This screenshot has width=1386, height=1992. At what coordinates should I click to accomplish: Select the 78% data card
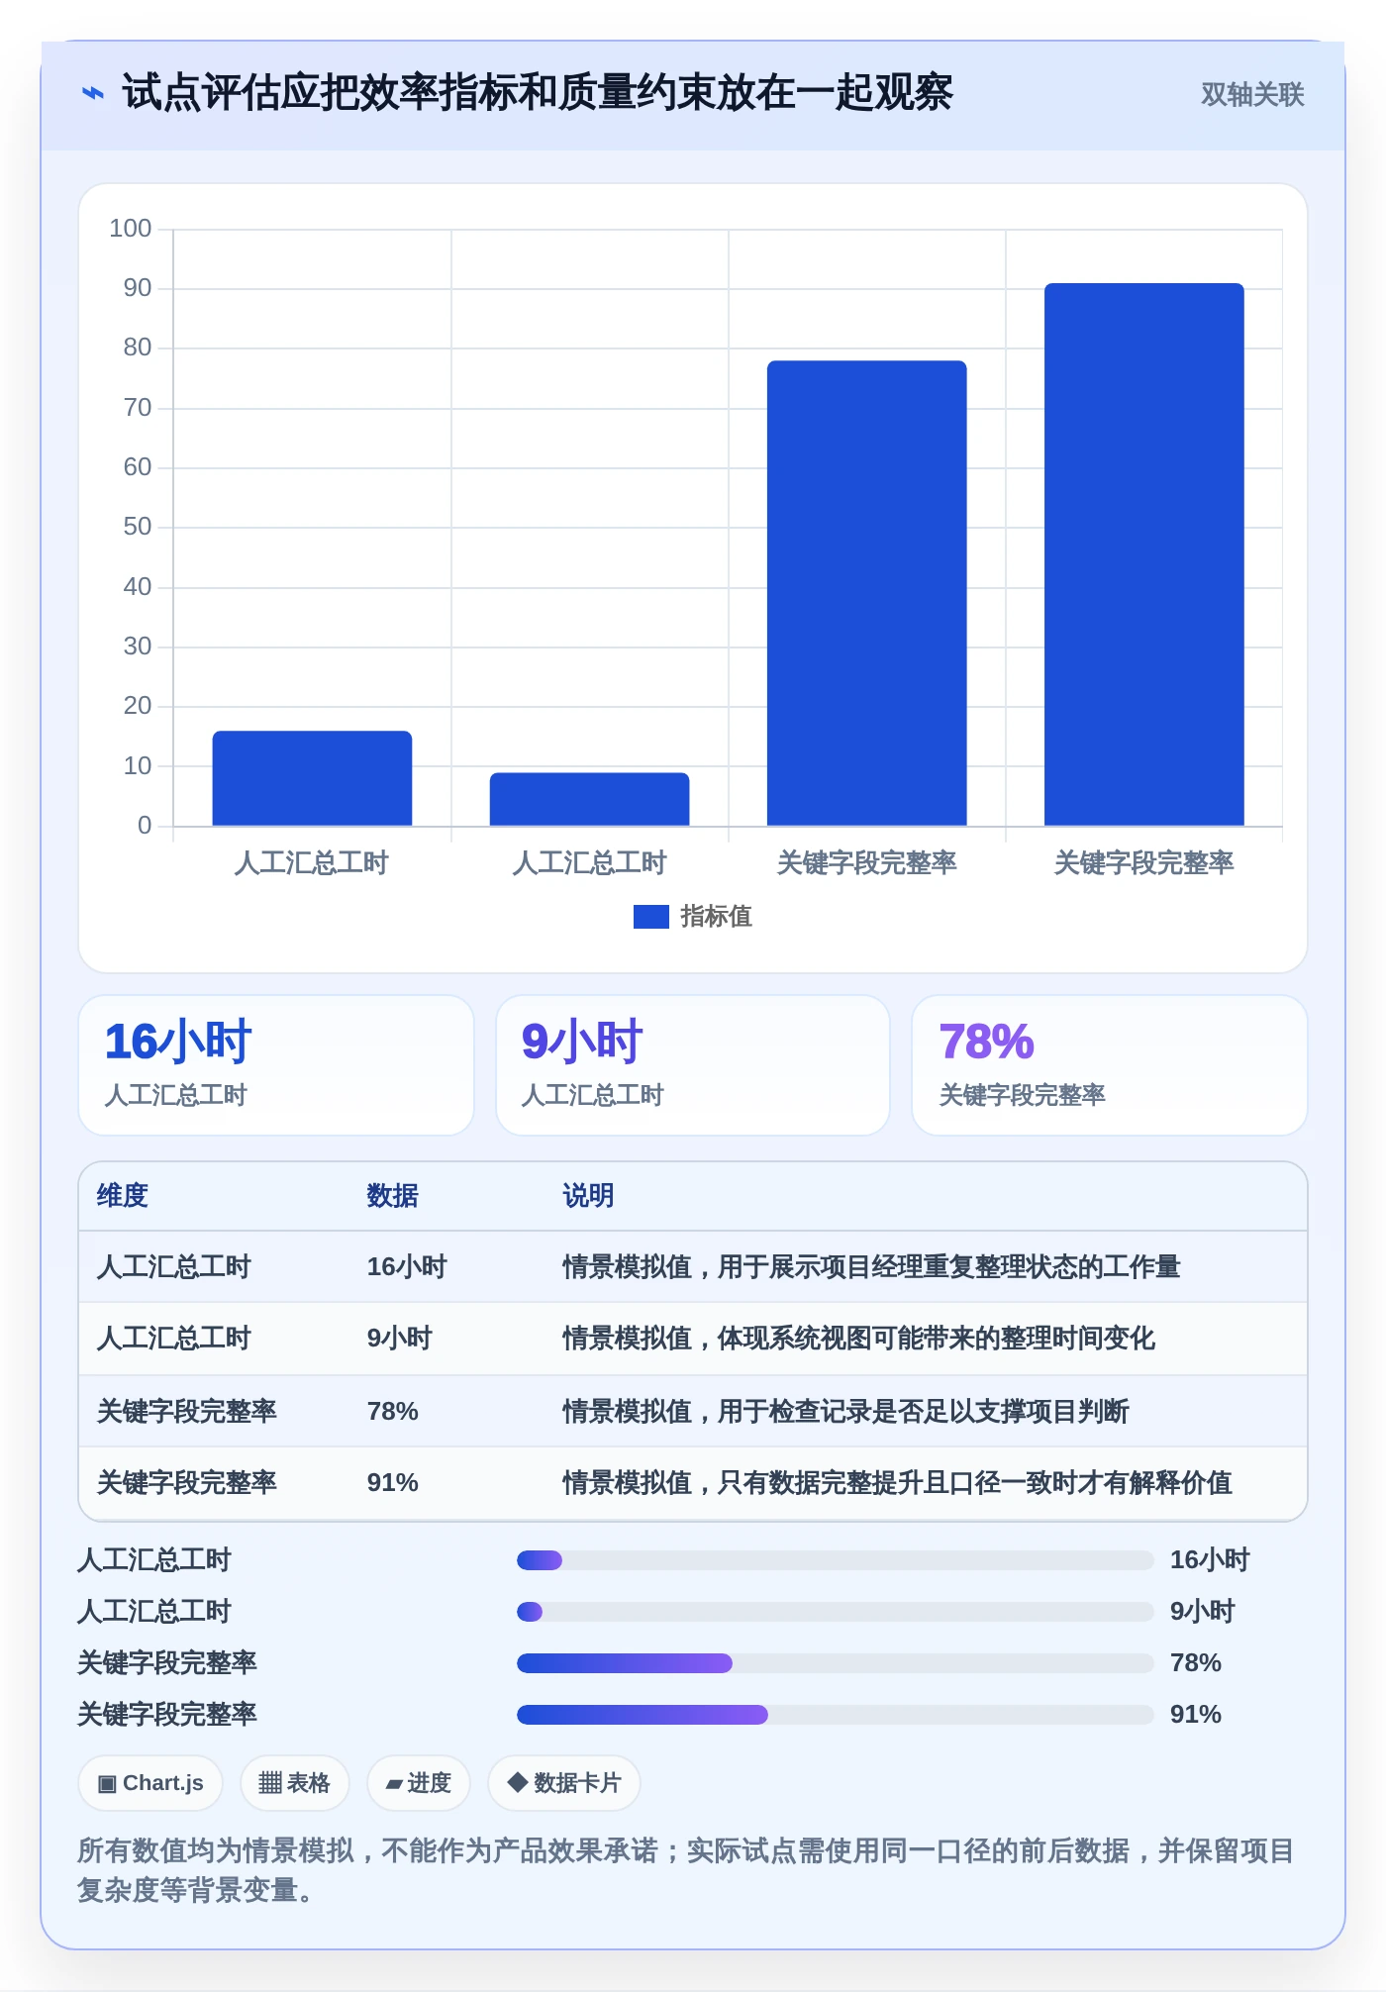[1110, 1065]
